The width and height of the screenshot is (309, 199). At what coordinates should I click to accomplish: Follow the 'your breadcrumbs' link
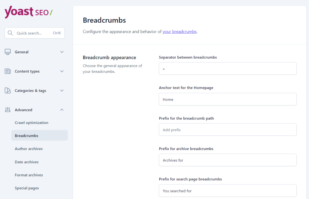(x=180, y=31)
